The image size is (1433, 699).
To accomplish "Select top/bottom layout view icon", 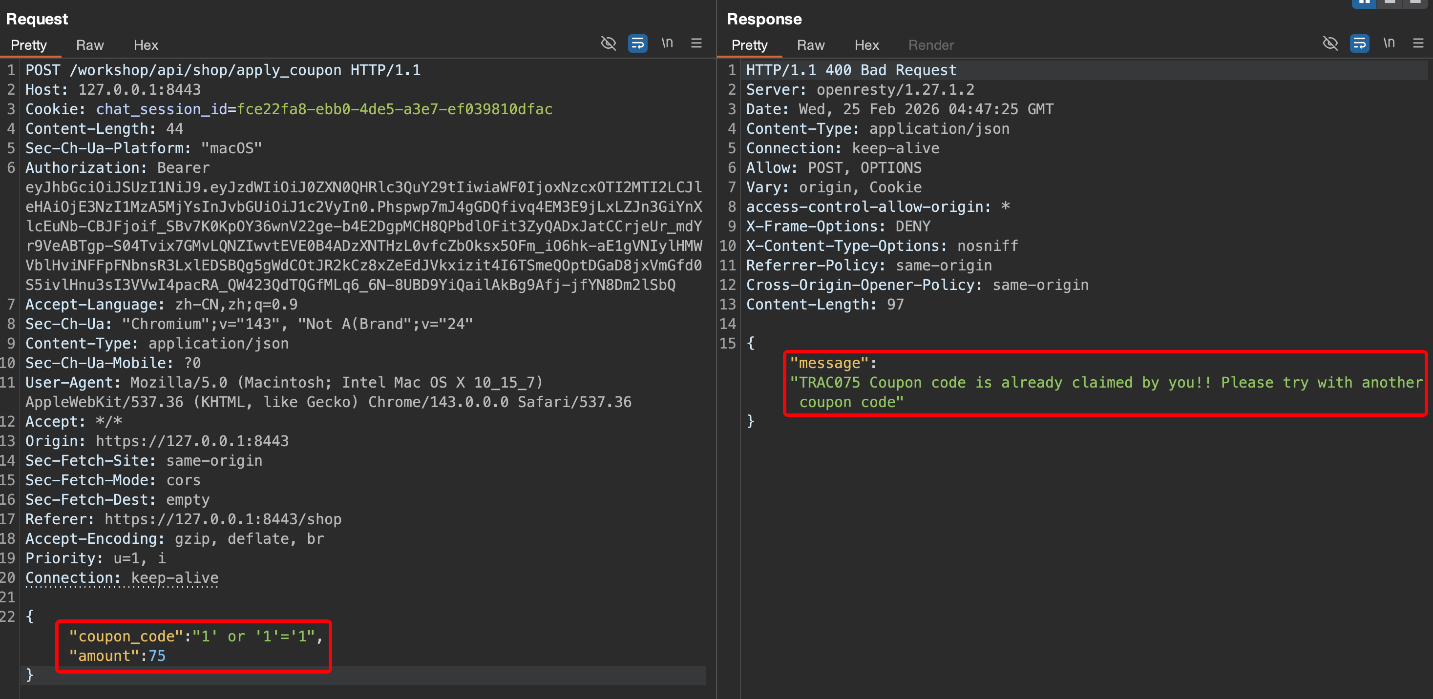I will pos(1390,3).
